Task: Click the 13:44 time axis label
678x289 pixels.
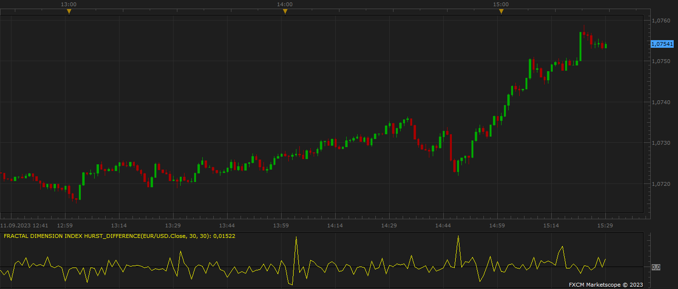Action: [x=227, y=225]
